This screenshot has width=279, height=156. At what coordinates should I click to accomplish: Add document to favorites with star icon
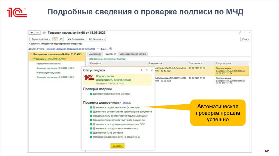coord(44,33)
